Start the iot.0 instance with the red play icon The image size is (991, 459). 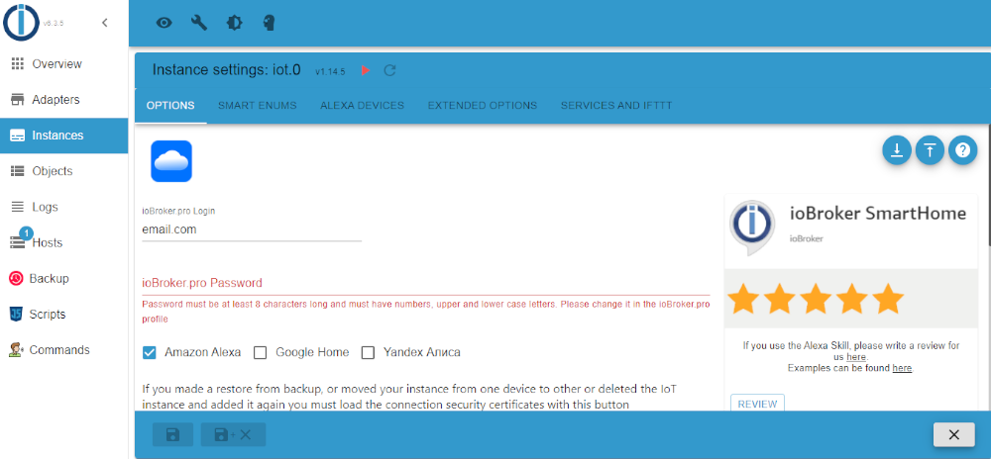coord(365,70)
